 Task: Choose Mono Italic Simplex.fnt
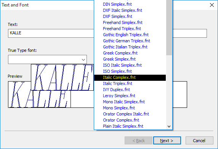(130, 102)
